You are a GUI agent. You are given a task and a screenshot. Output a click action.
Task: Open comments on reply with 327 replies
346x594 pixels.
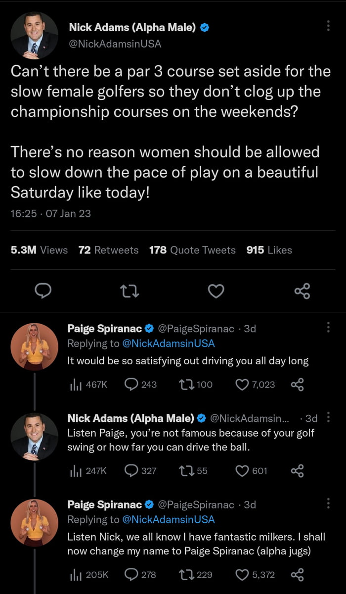click(132, 470)
